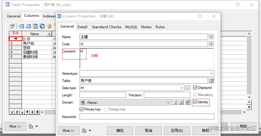This screenshot has height=136, width=261.
Task: Click into the Code input field
Action: click(x=144, y=44)
